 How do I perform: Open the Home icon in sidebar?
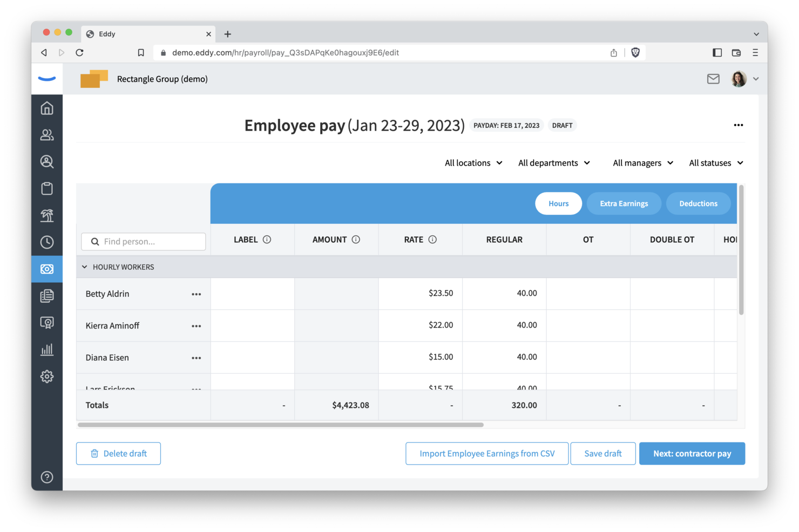coord(47,108)
